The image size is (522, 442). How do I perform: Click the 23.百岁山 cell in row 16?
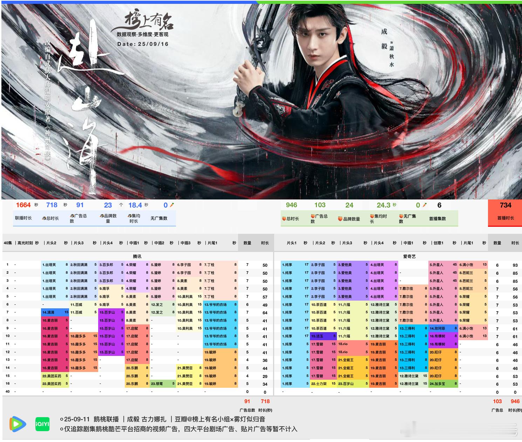353,384
